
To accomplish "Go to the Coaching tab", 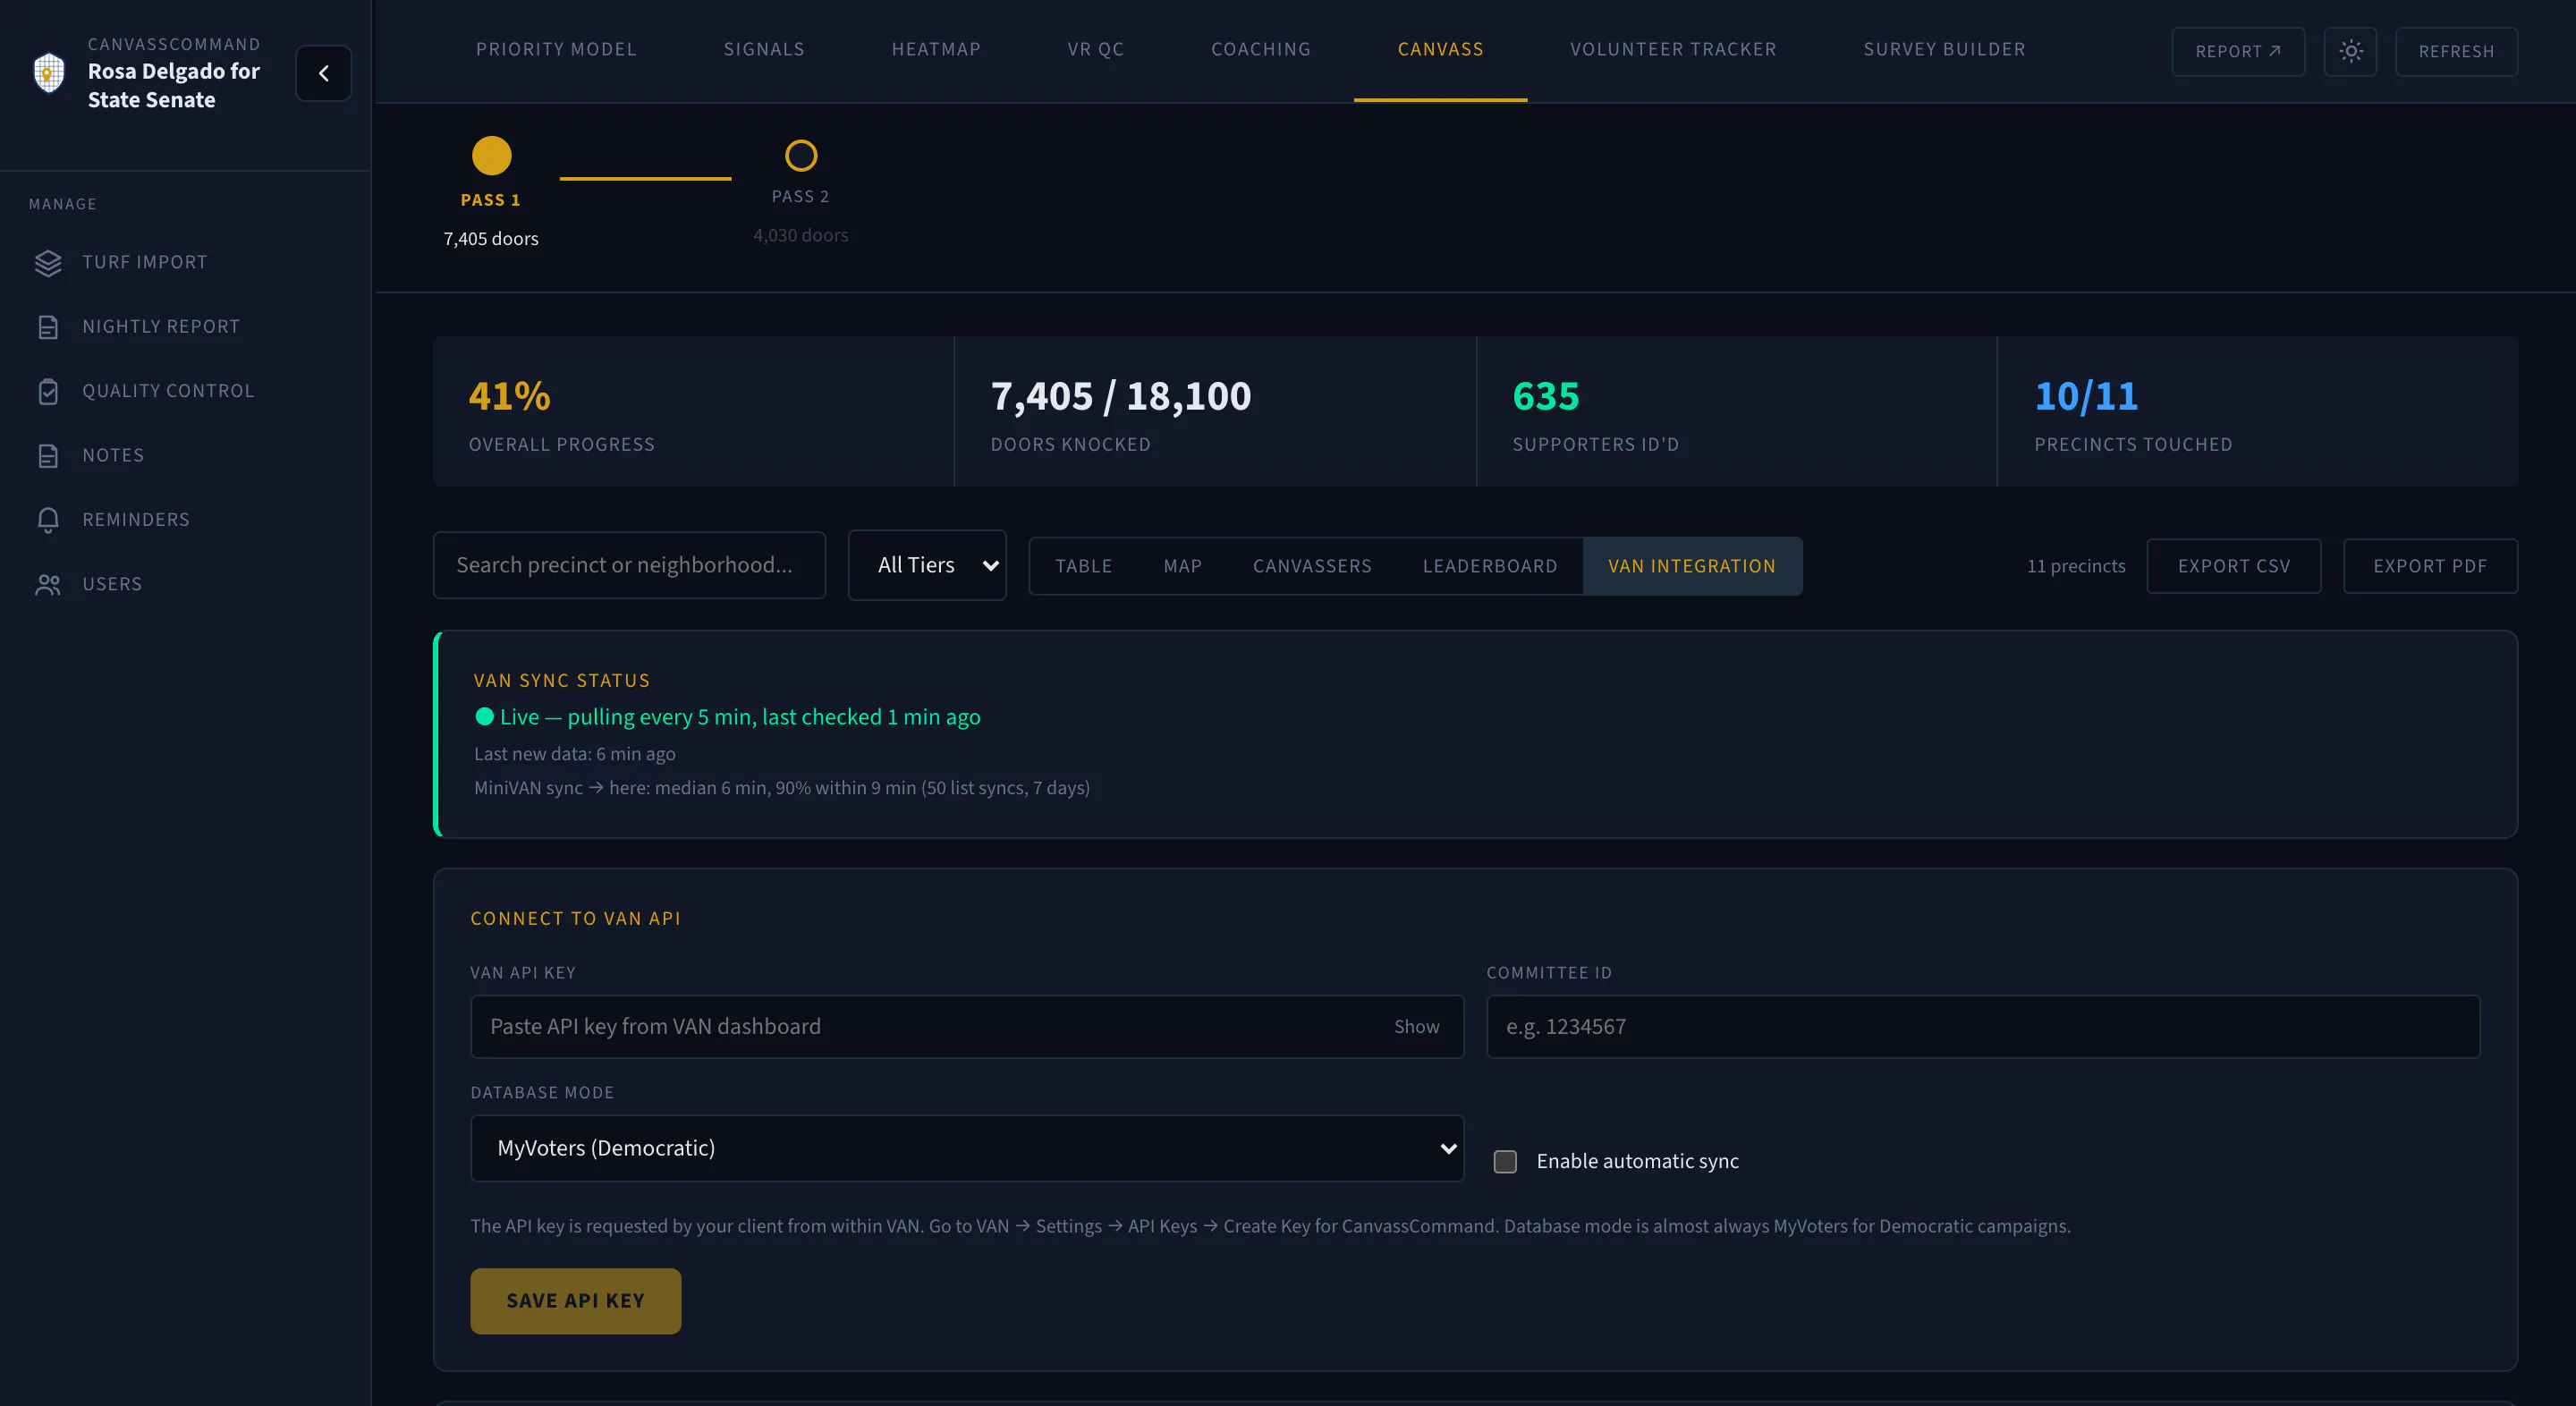I will pos(1260,50).
